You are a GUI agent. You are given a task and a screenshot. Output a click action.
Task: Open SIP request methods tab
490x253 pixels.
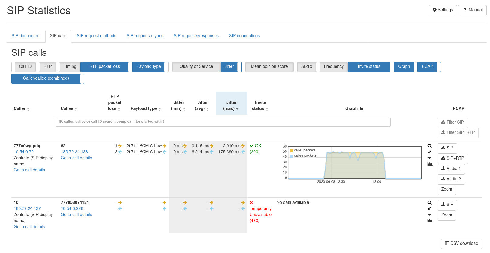[96, 36]
